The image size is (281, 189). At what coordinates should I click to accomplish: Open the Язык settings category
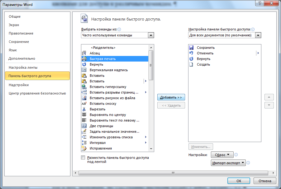pyautogui.click(x=13, y=50)
